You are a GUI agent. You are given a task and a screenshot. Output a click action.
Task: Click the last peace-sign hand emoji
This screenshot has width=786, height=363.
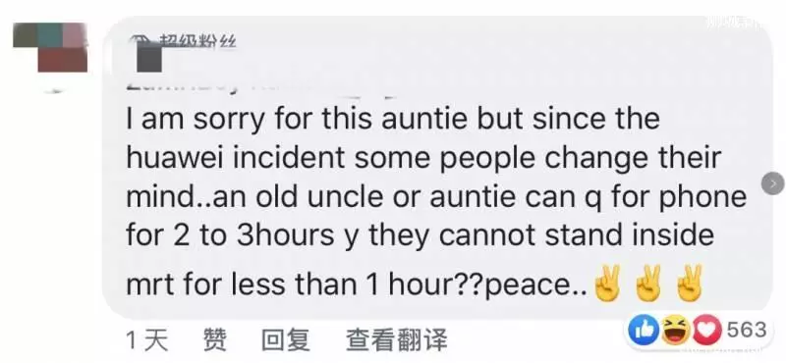pos(690,284)
